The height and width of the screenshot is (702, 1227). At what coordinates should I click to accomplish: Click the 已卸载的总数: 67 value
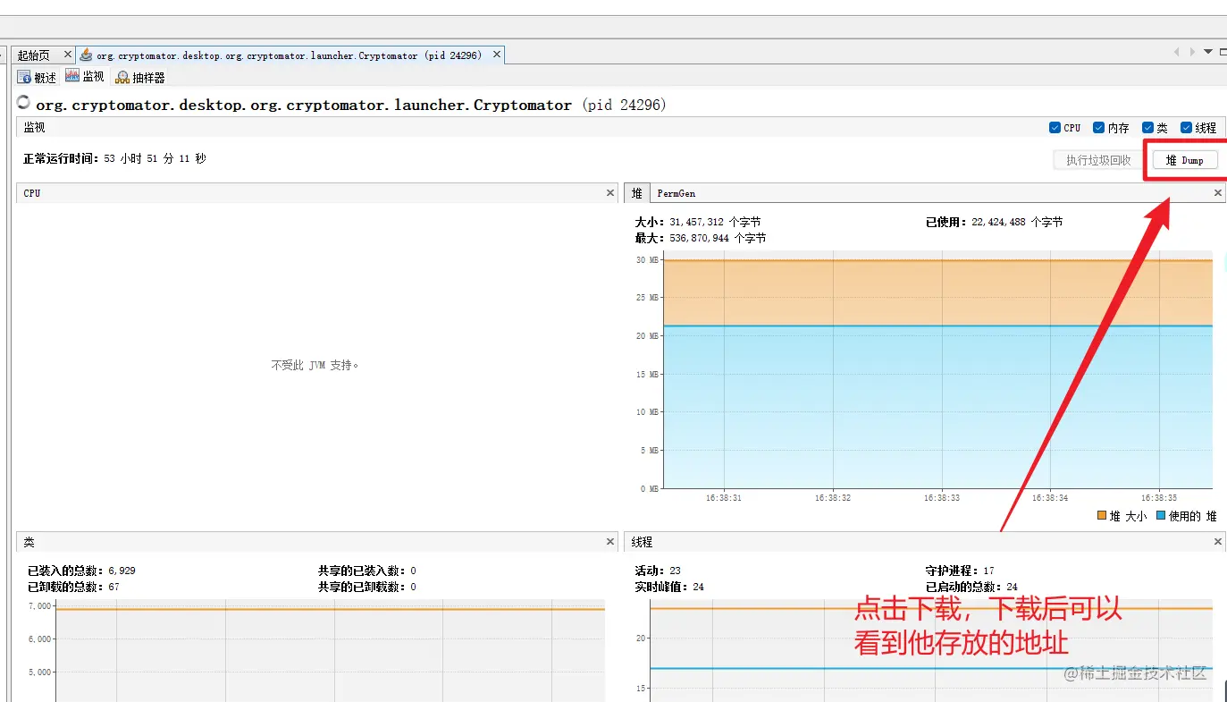point(73,587)
